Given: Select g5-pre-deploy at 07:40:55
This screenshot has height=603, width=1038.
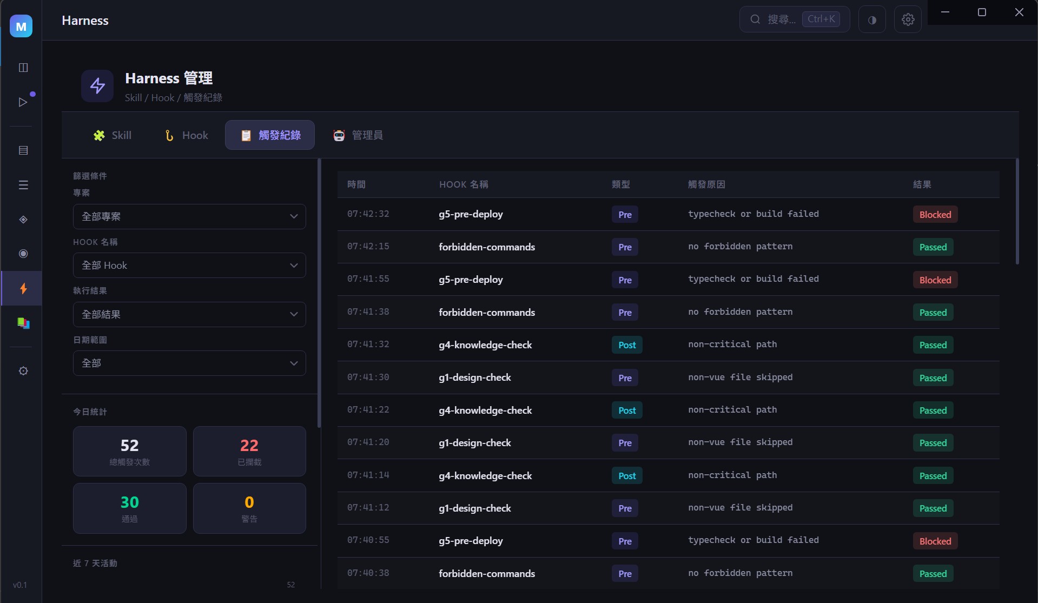Looking at the screenshot, I should tap(471, 541).
